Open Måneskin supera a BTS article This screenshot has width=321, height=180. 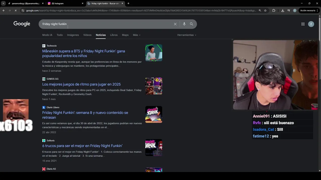pos(84,53)
